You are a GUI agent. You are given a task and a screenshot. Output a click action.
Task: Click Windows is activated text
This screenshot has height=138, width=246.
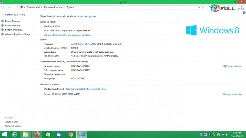pyautogui.click(x=54, y=89)
